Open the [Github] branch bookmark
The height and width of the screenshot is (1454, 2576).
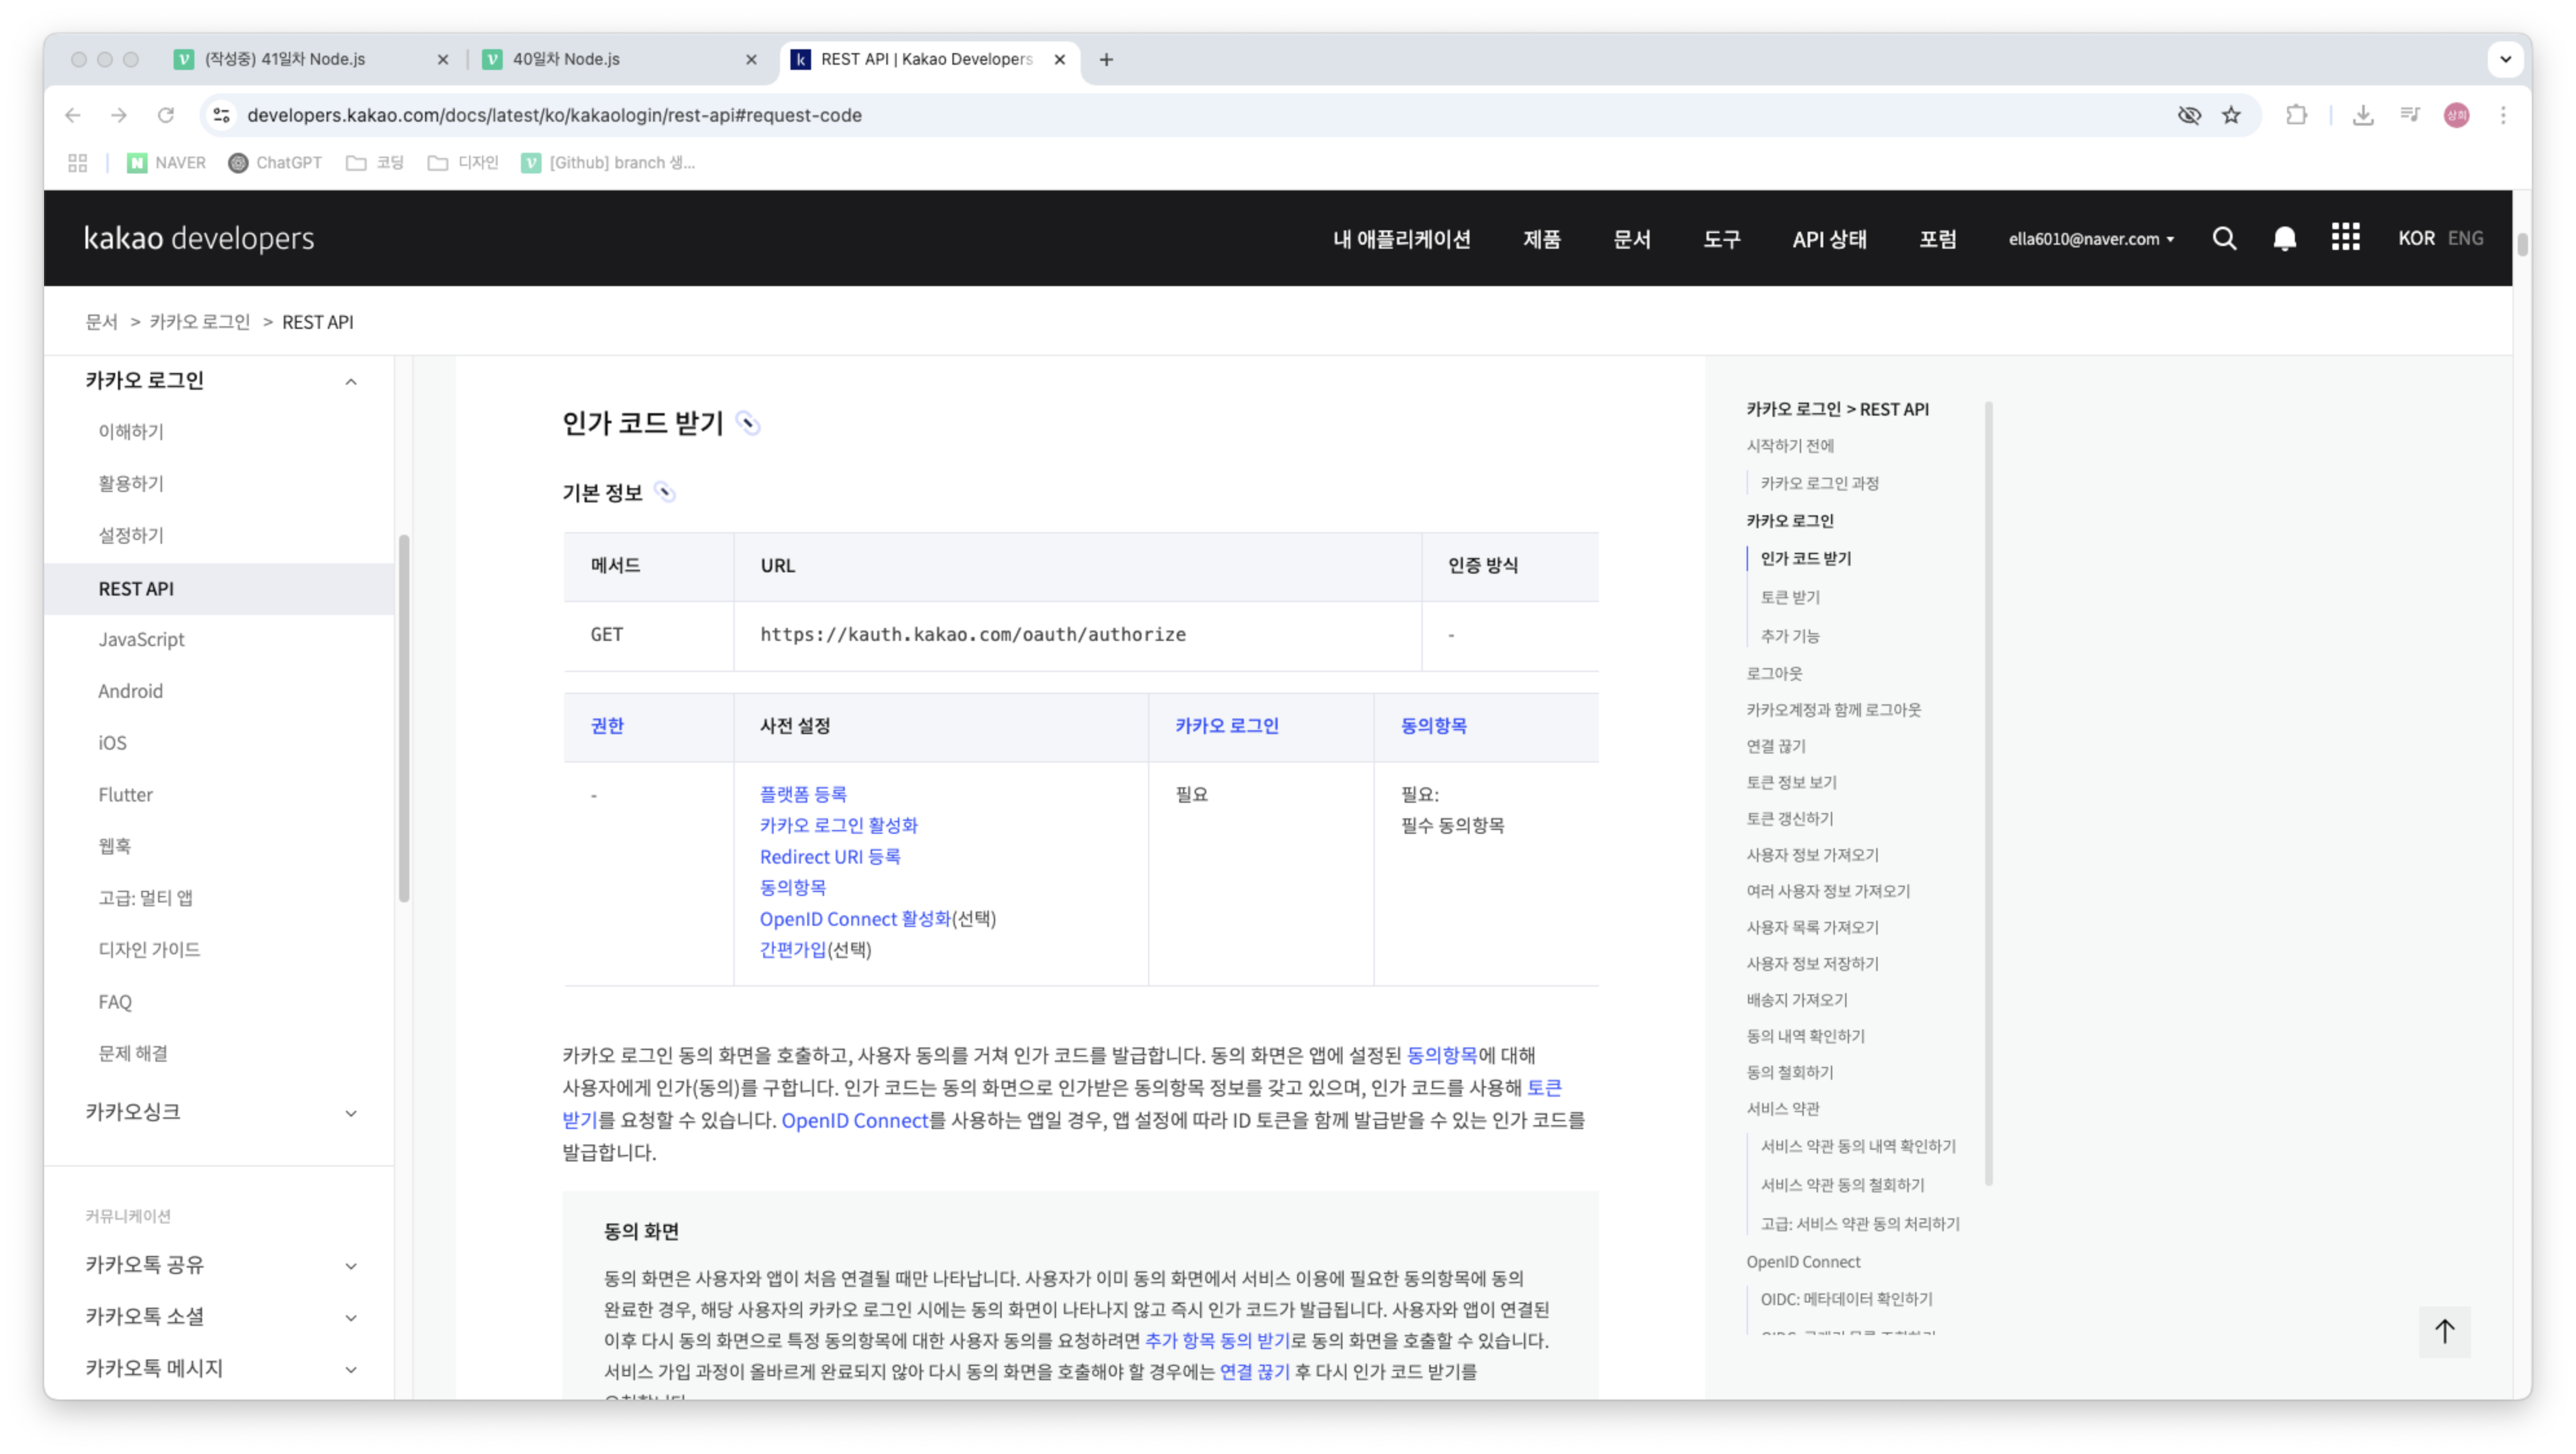[x=608, y=163]
